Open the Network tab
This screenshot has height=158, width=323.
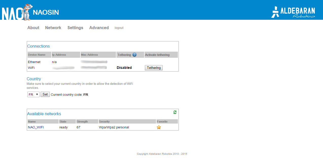coord(53,28)
